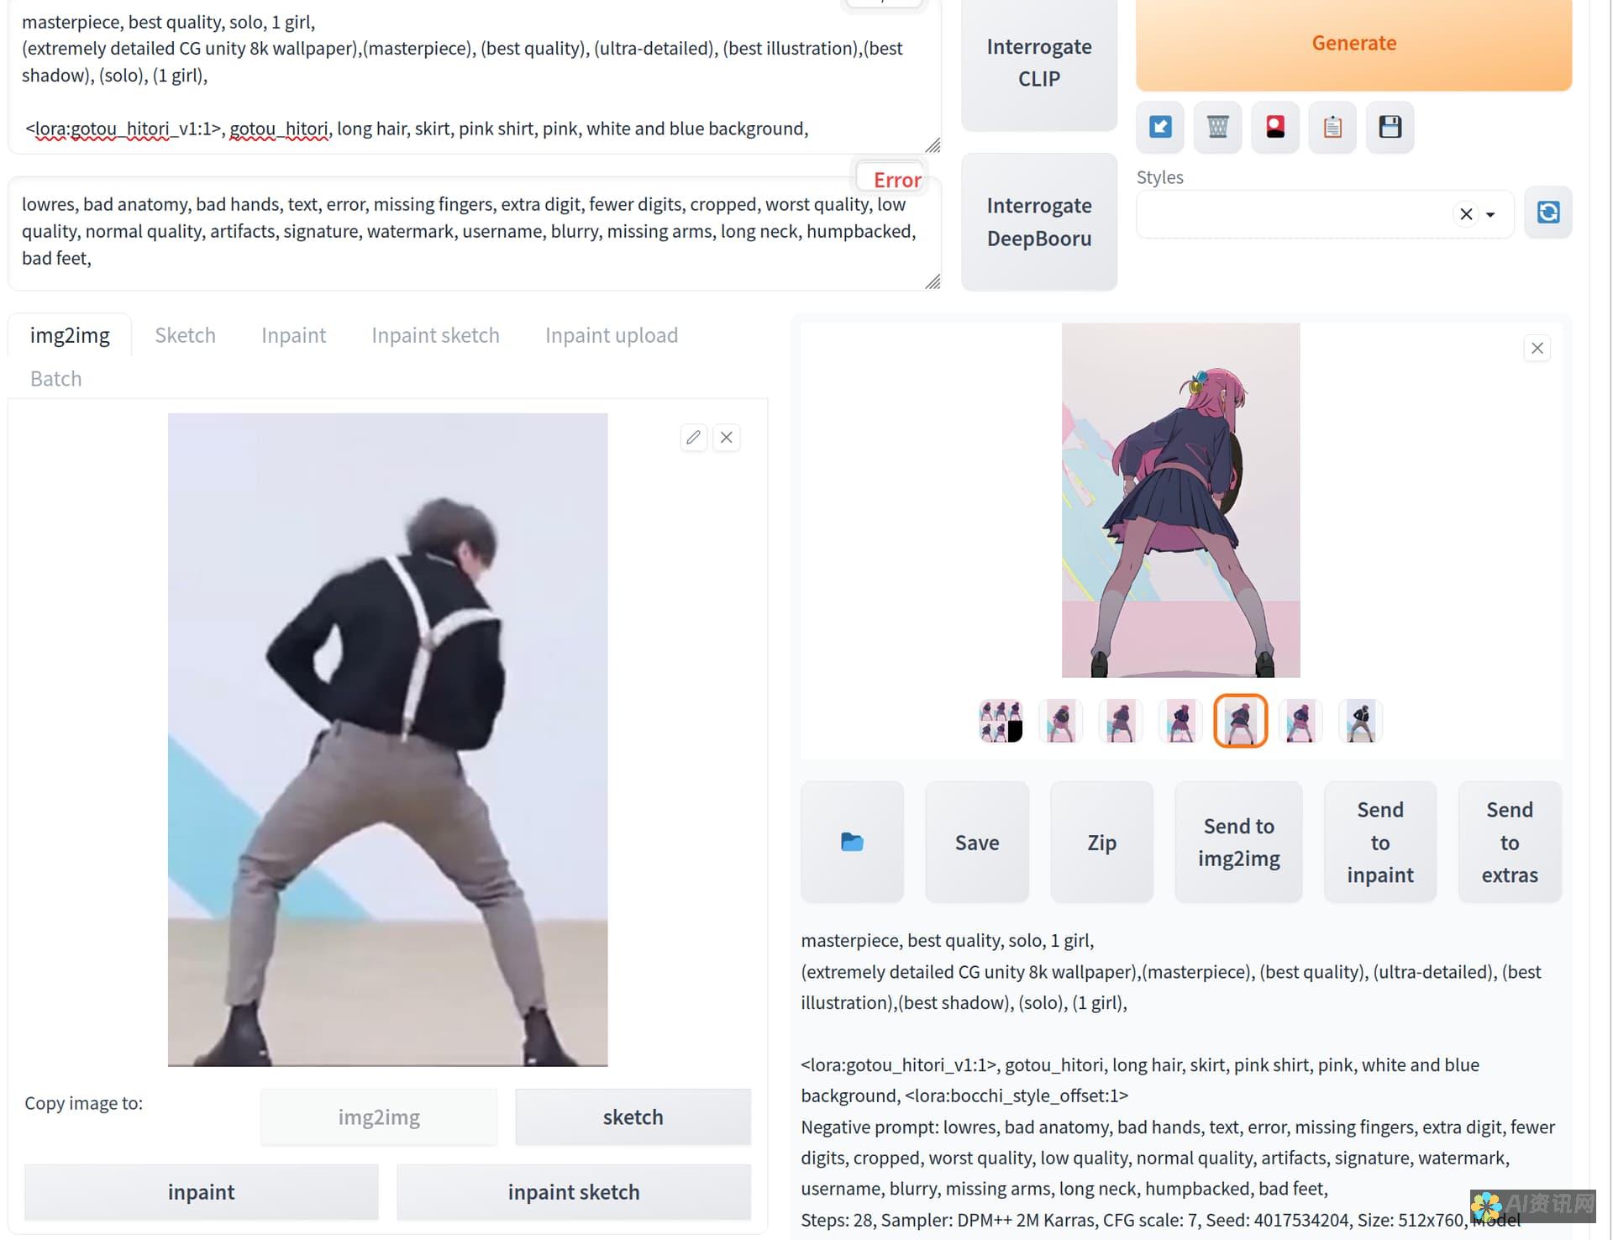Click the trash/delete icon button
This screenshot has height=1240, width=1613.
coord(1217,126)
